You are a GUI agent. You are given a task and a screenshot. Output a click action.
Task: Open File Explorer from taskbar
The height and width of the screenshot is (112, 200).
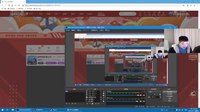tap(13, 110)
